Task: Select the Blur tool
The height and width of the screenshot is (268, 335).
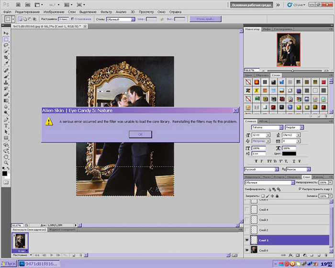Action: [x=6, y=106]
